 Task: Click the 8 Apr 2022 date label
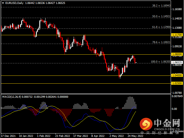(98, 136)
